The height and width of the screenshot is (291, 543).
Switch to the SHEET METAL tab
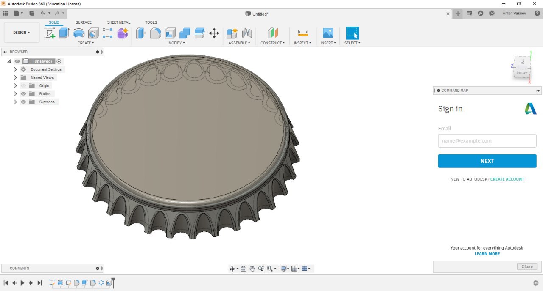pos(118,22)
